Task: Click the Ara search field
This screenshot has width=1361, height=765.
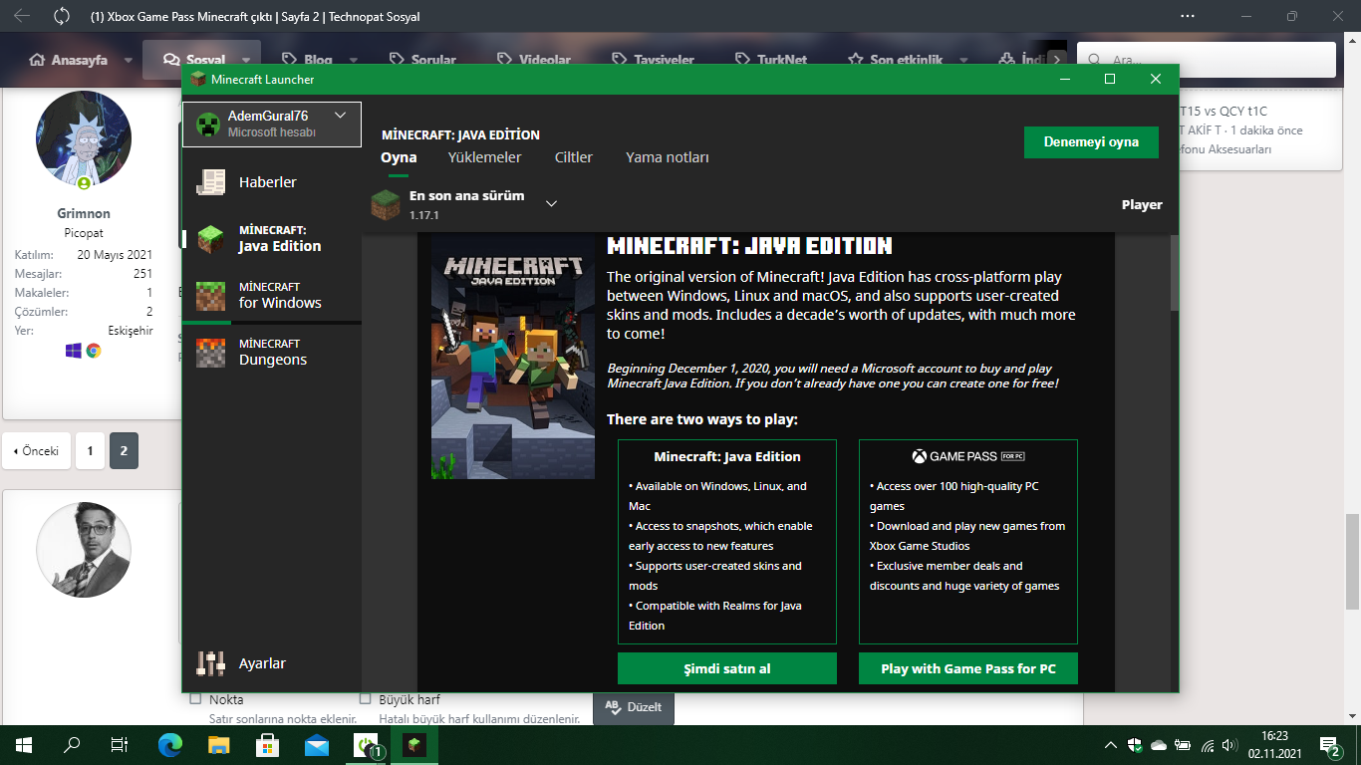Action: (x=1207, y=60)
